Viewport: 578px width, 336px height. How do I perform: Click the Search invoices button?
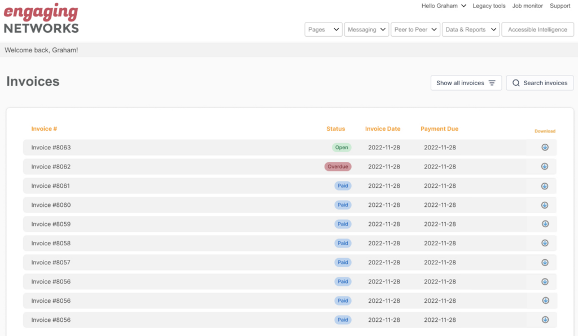pyautogui.click(x=540, y=83)
